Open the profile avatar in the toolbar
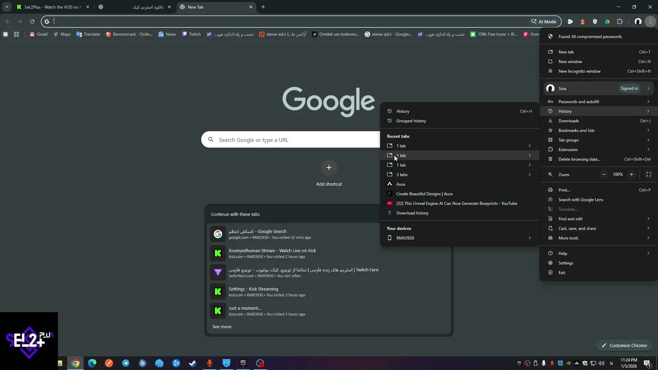Image resolution: width=658 pixels, height=370 pixels. [x=638, y=22]
